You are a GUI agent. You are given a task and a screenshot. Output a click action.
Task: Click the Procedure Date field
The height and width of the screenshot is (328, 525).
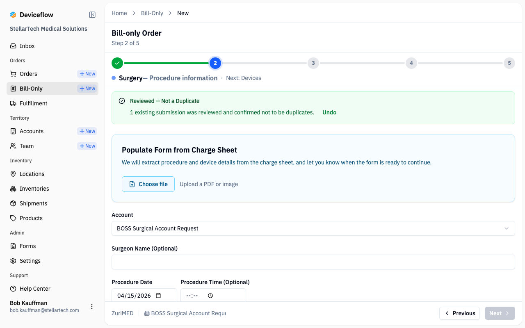click(x=144, y=295)
